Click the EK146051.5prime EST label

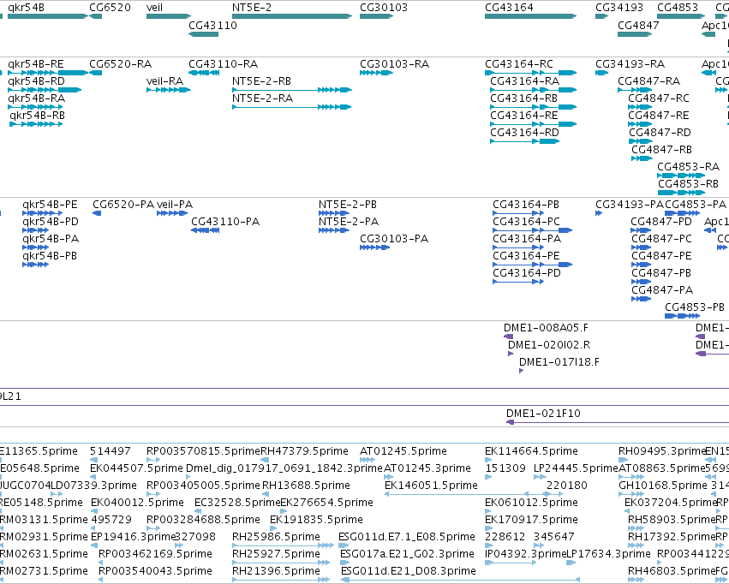[x=431, y=486]
